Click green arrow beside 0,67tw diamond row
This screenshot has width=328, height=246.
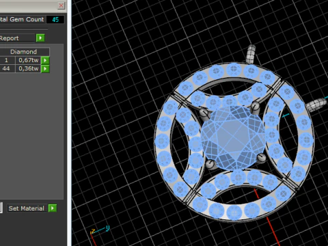click(x=45, y=60)
